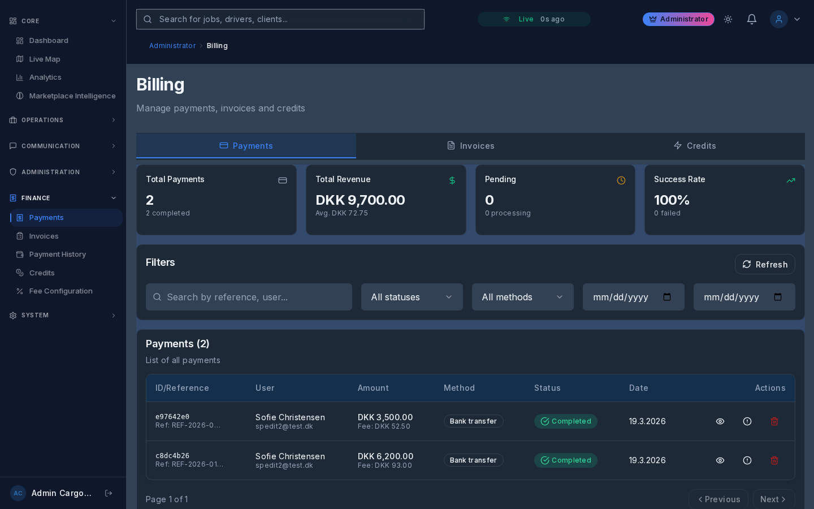Follow the Administrator breadcrumb link
Screen dimensions: 814x509
tap(172, 46)
